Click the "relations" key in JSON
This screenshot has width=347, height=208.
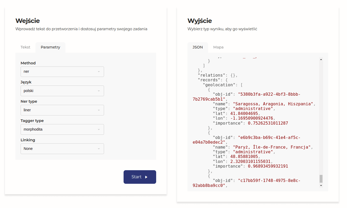(211, 75)
